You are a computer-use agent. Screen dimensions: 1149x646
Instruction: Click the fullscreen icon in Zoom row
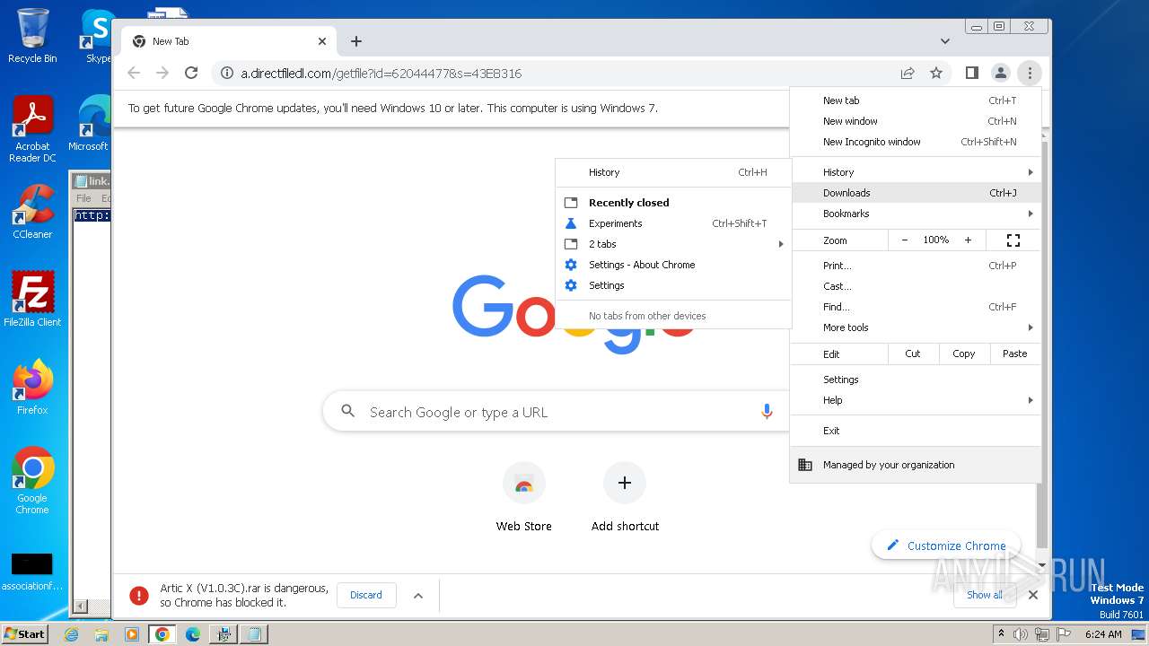1013,240
